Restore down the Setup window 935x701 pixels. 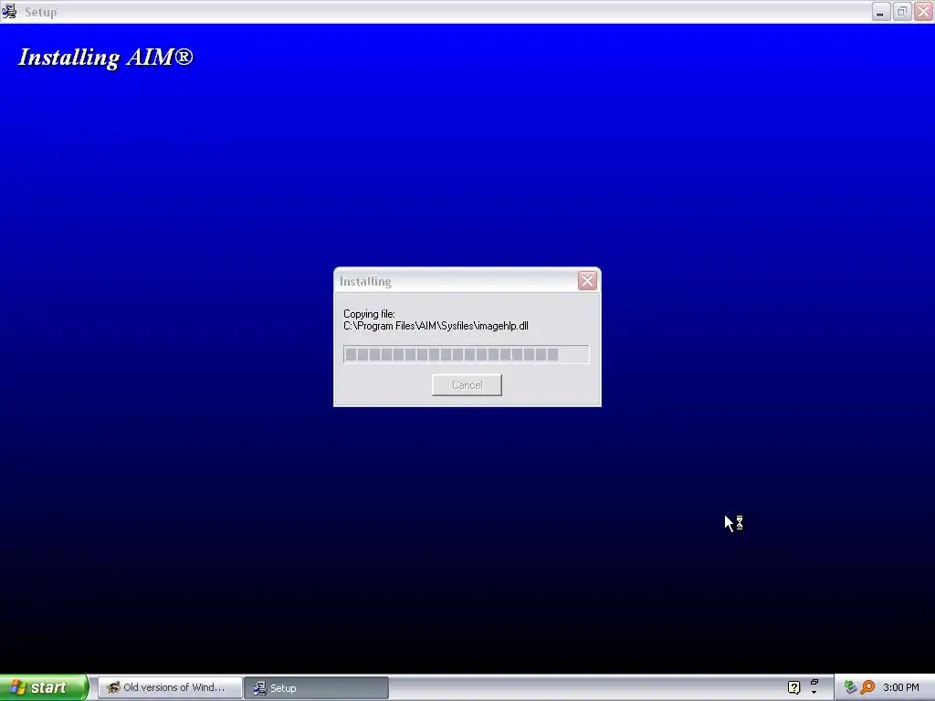pos(901,11)
